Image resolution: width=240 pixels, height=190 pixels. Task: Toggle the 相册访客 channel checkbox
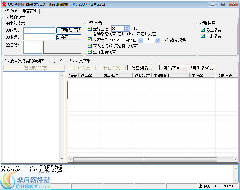tap(203, 35)
